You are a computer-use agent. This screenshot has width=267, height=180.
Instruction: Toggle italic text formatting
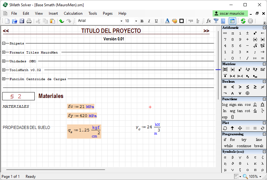tap(149, 21)
